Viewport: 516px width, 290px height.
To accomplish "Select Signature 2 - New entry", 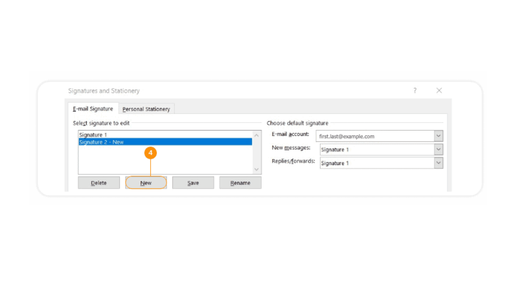I will pos(165,142).
